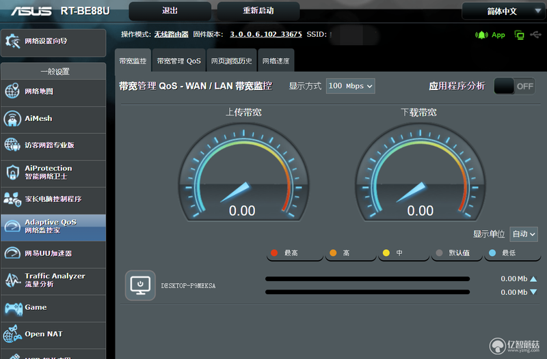Viewport: 547px width, 359px height.
Task: Open the AiProtection shield icon
Action: pyautogui.click(x=12, y=173)
